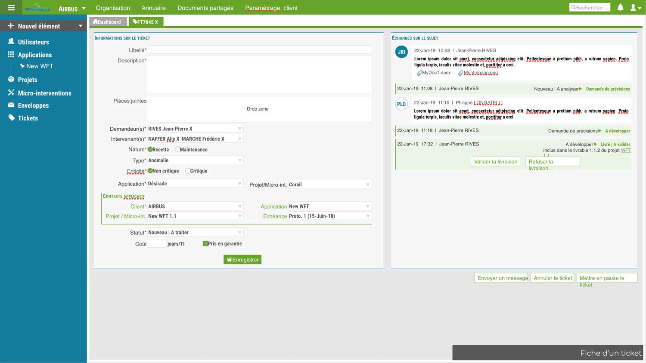Open the Annuaire menu
This screenshot has height=363, width=646.
154,8
